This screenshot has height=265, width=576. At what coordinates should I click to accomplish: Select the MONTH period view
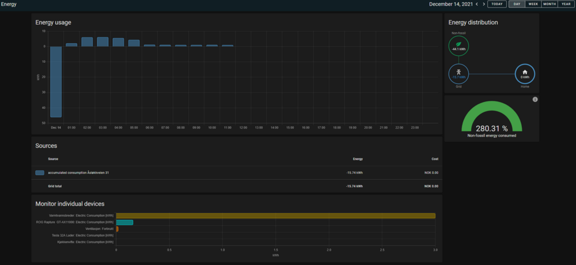550,4
